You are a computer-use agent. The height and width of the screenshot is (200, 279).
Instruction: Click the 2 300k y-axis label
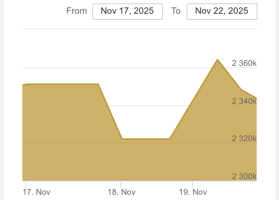click(244, 176)
